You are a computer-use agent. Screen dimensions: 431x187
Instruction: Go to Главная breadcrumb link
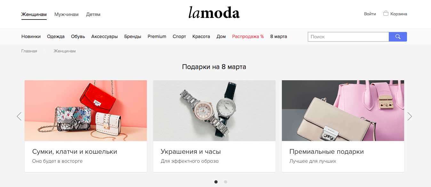click(29, 51)
